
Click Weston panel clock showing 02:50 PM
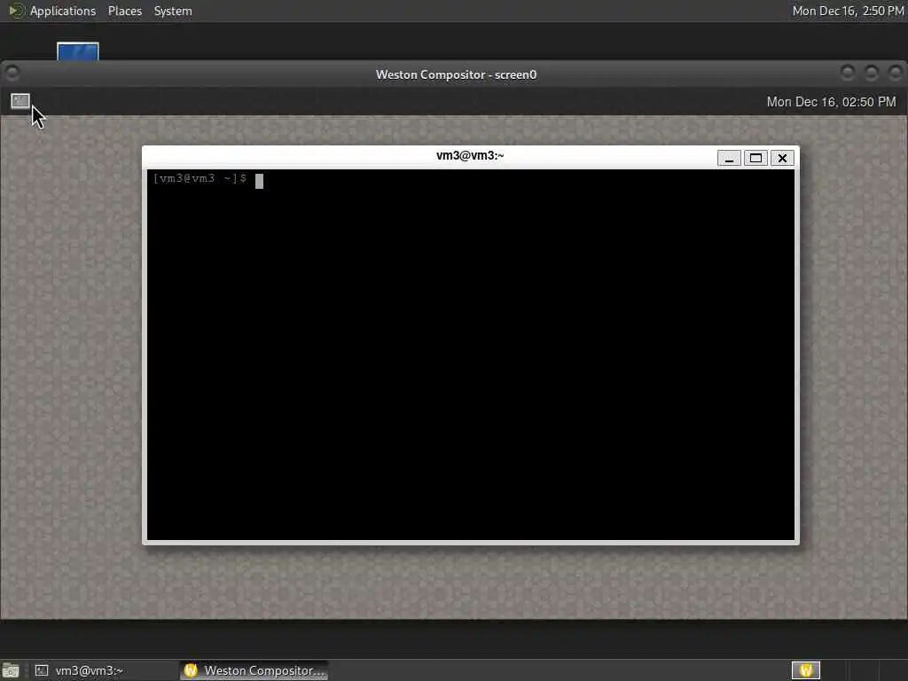click(831, 102)
